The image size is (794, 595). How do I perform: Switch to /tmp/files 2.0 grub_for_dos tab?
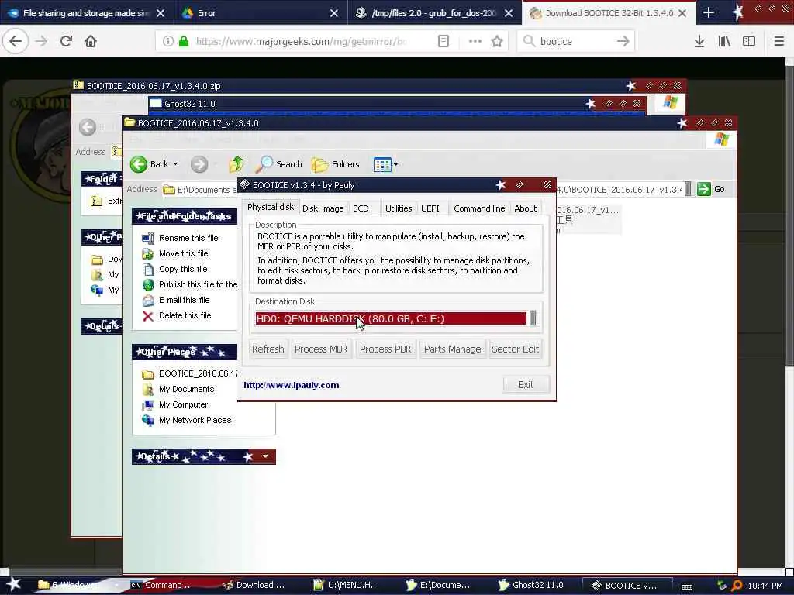coord(434,13)
